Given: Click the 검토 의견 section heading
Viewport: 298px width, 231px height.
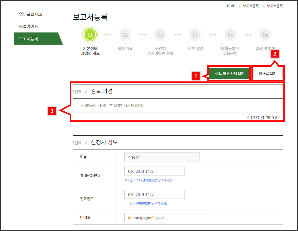Looking at the screenshot, I should pos(102,91).
